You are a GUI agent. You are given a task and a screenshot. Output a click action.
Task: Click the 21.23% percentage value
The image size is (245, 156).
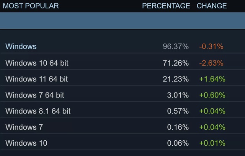[175, 79]
